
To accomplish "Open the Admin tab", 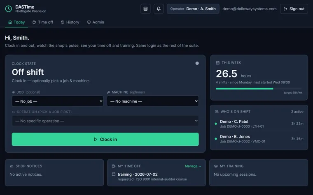I will [96, 22].
